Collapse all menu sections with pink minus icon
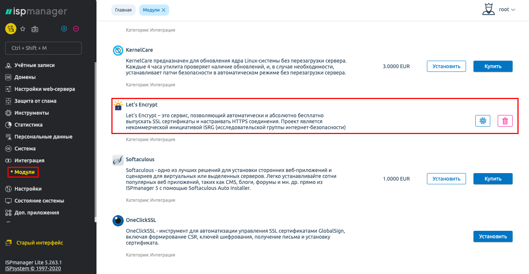The image size is (529, 274). [76, 29]
